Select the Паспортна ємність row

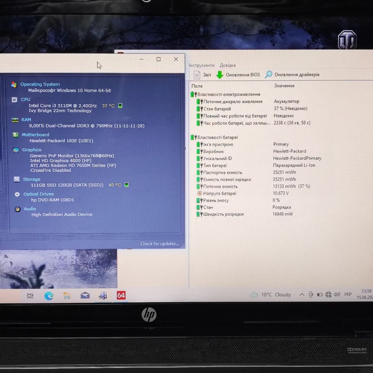click(x=246, y=172)
